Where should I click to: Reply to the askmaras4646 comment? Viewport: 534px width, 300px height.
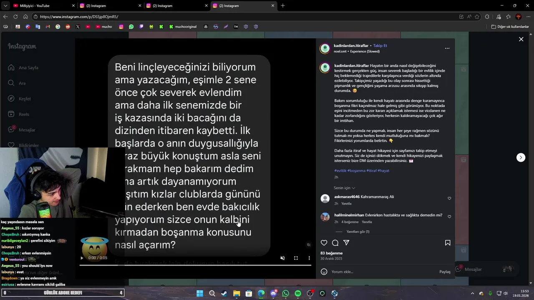pyautogui.click(x=346, y=204)
